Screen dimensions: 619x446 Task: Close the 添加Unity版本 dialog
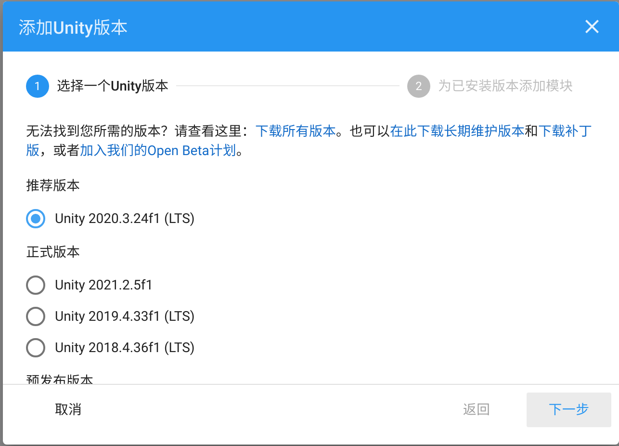592,27
